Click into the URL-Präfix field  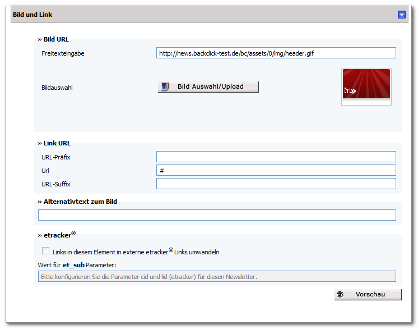276,157
